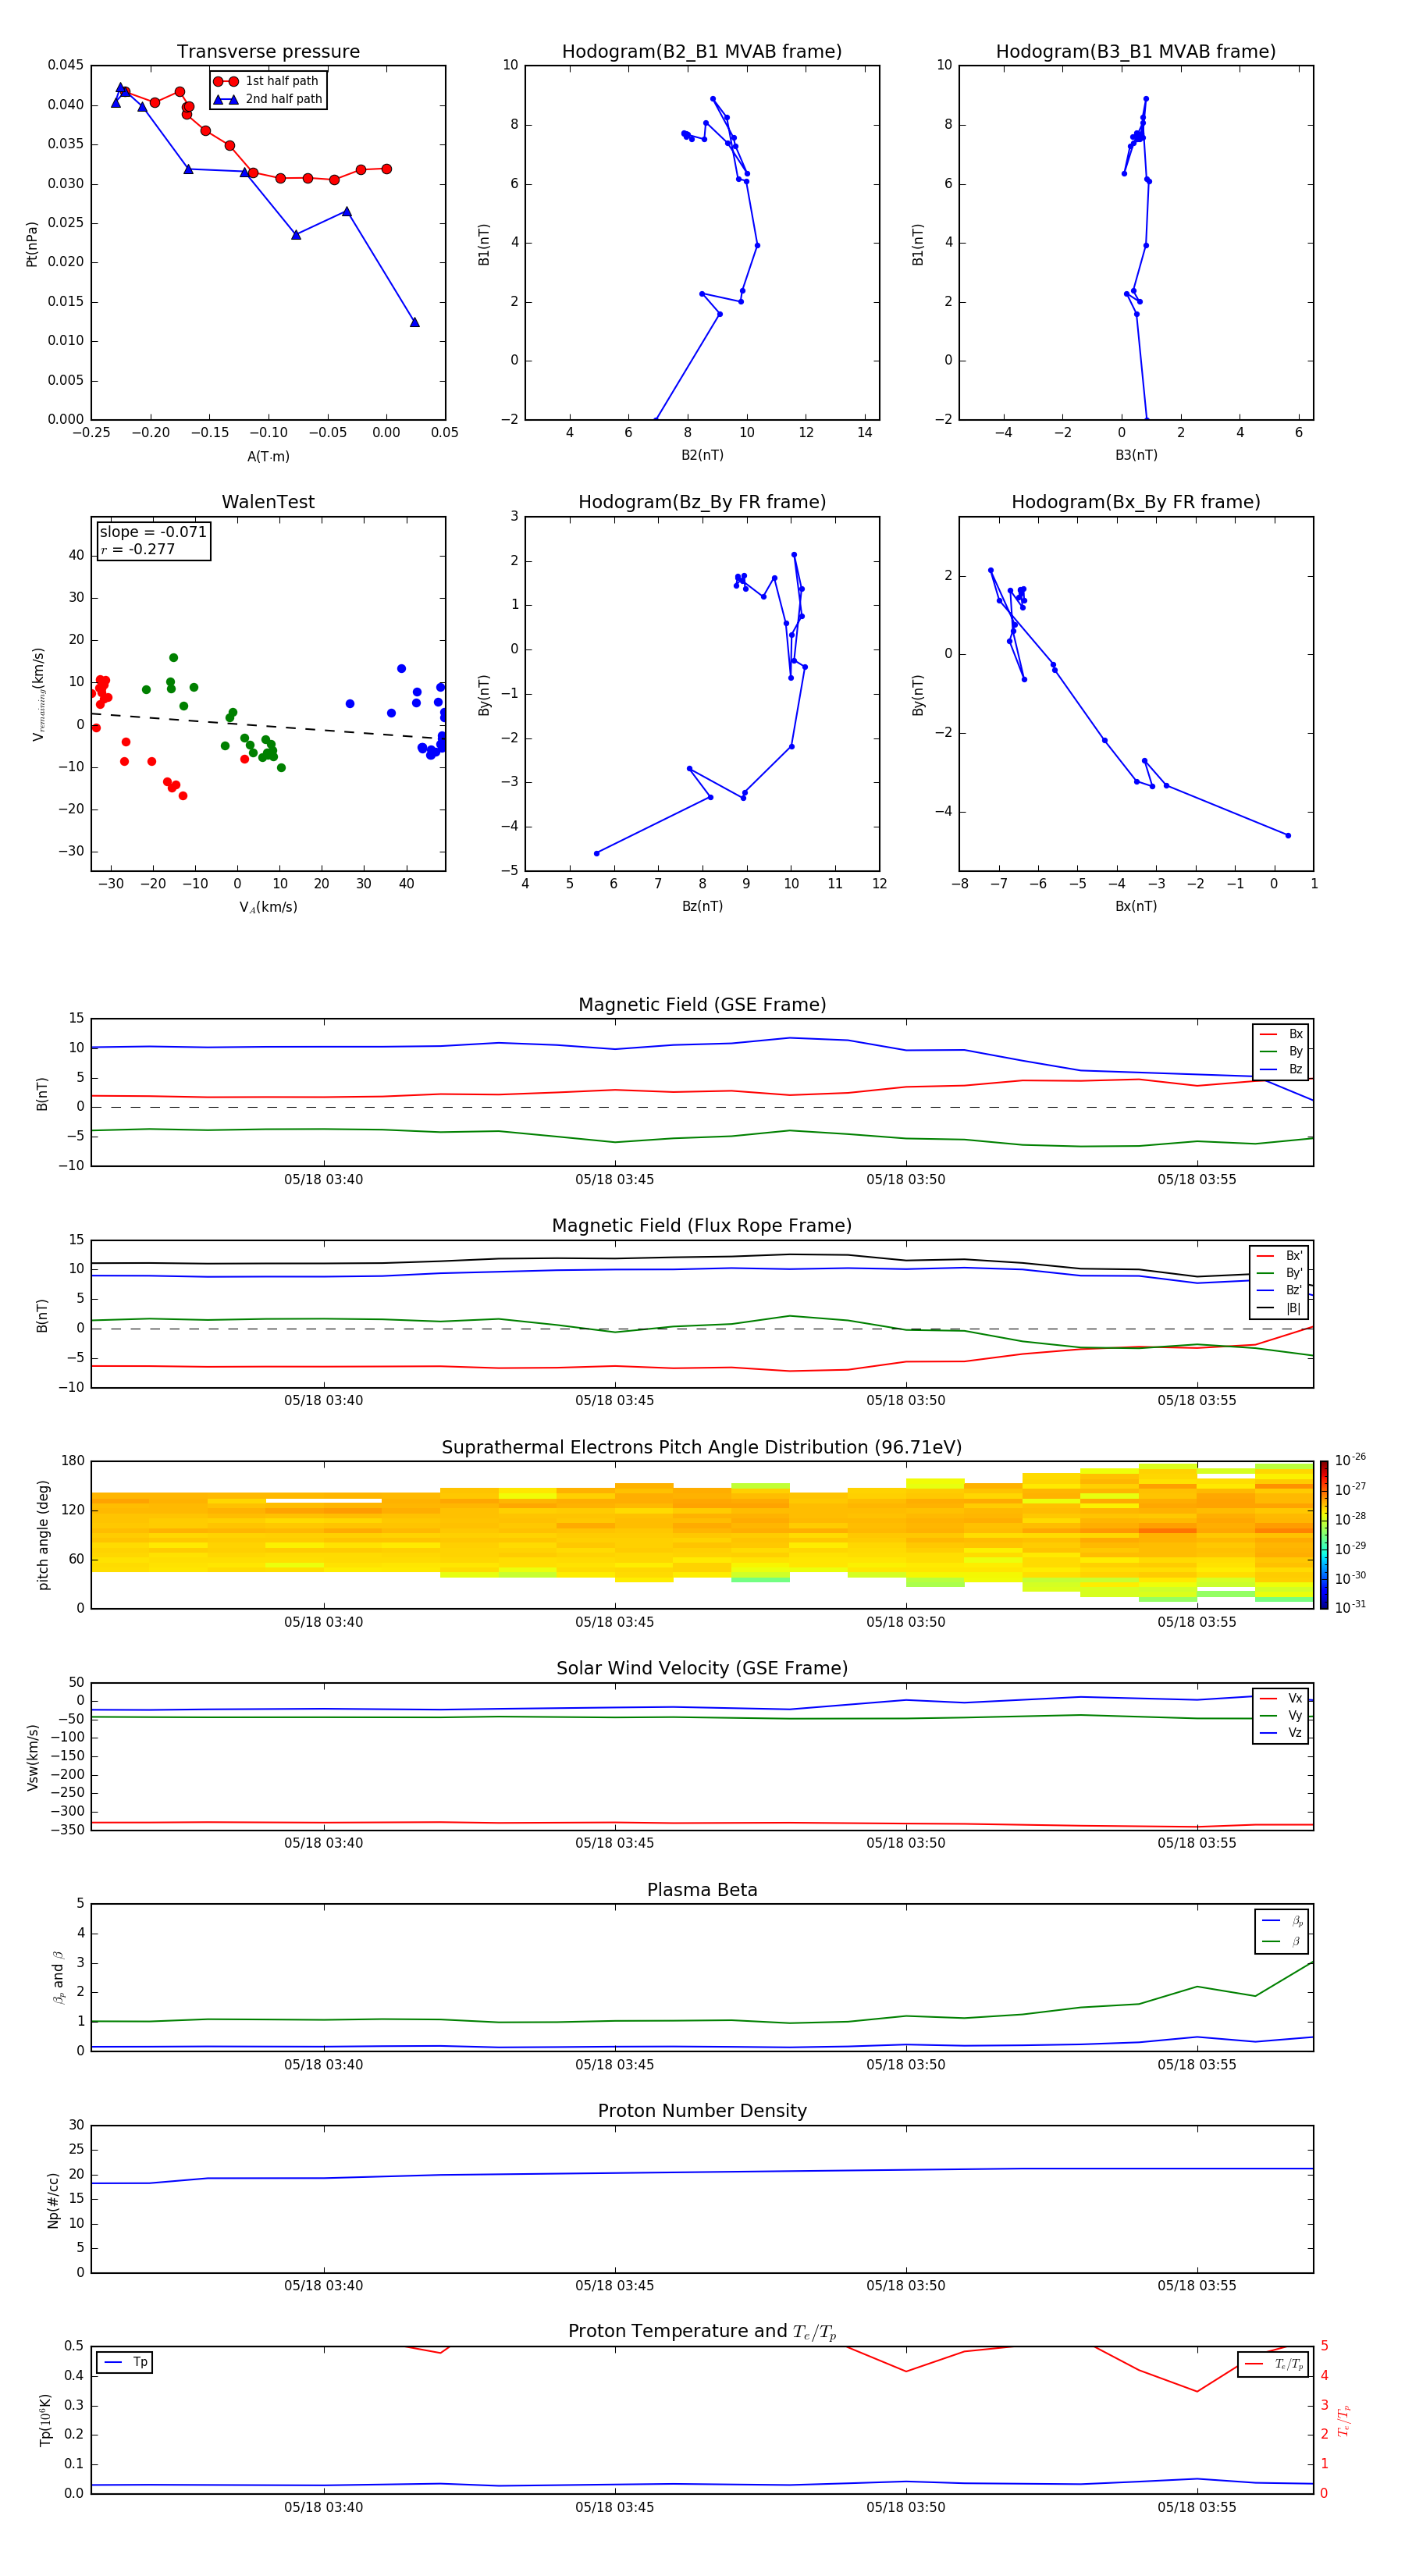Screen dimensions: 1405x2576
Task: Click the 'Bx(nT)' x-axis label
Action: click(1136, 906)
